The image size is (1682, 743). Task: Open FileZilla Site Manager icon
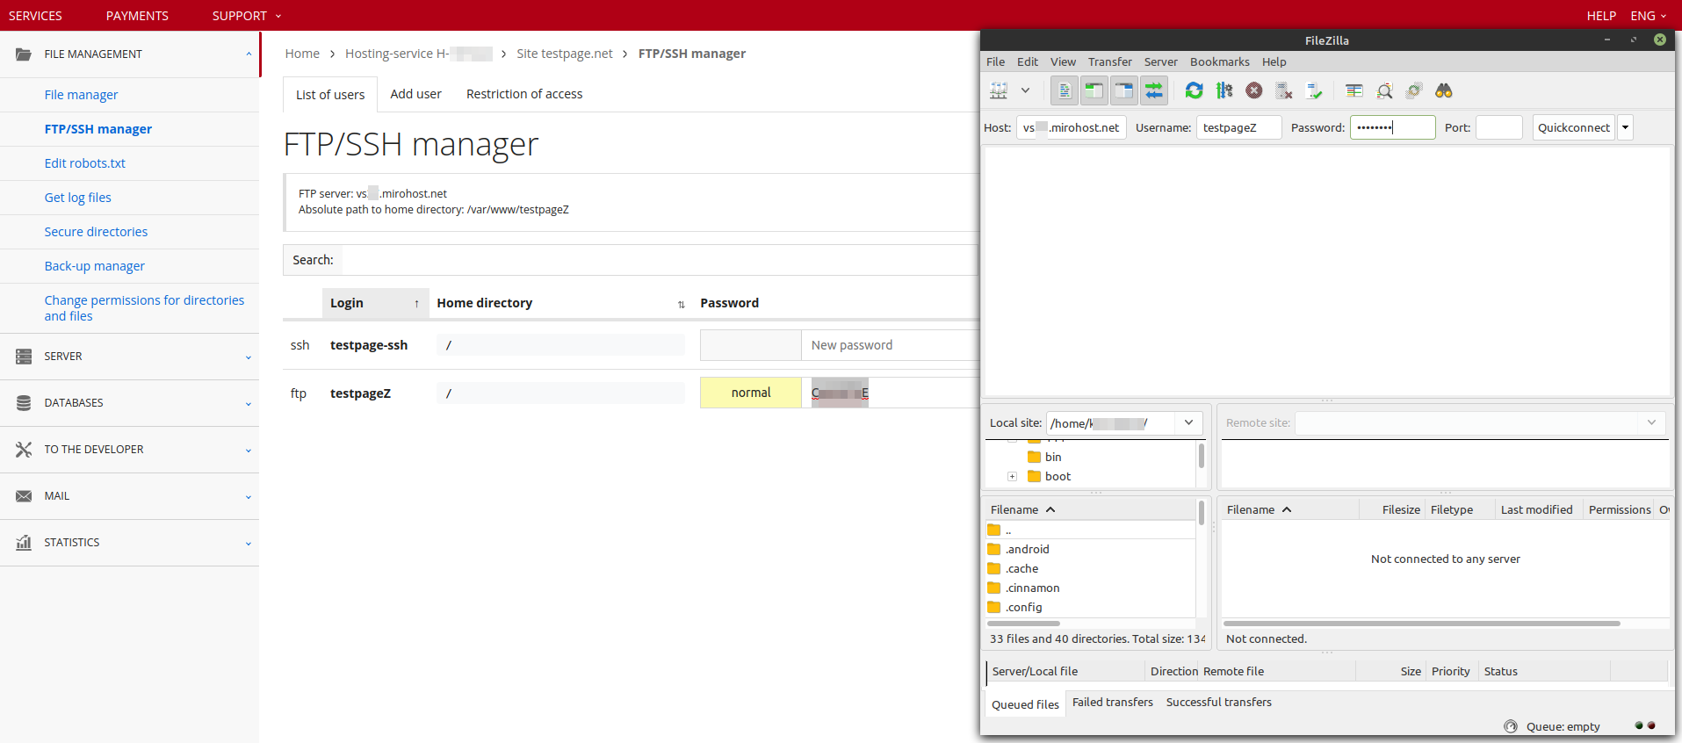(999, 90)
